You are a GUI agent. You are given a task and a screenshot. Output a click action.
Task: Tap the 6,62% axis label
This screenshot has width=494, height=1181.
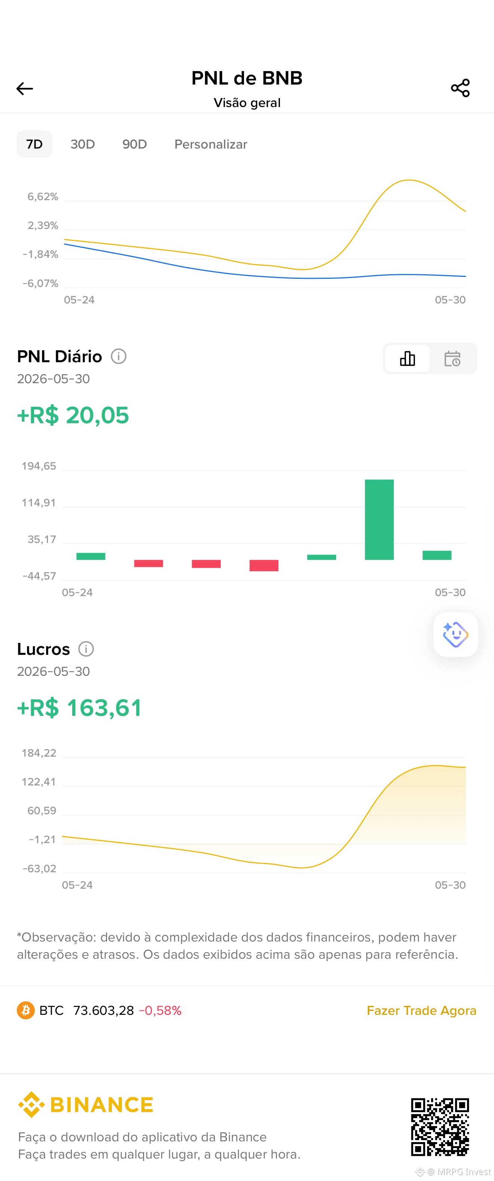coord(43,197)
